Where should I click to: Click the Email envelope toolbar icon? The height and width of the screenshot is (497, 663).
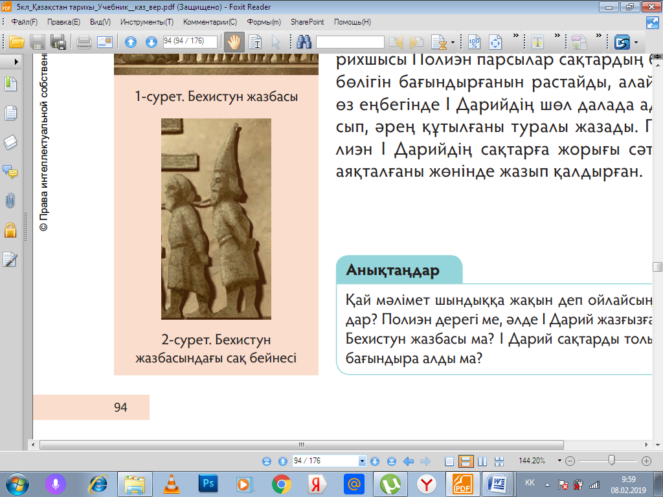104,42
